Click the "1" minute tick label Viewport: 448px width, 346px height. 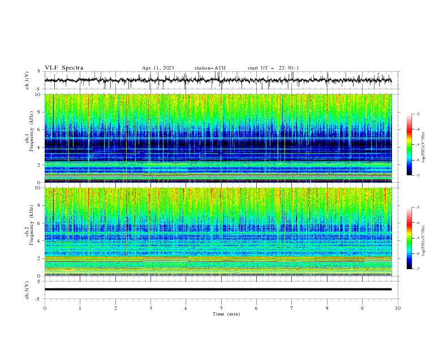point(80,308)
